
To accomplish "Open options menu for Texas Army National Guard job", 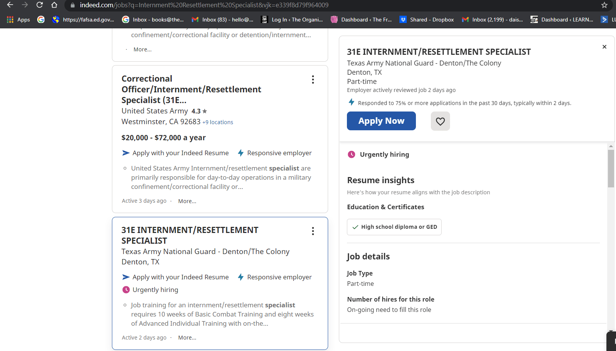I will (x=313, y=231).
